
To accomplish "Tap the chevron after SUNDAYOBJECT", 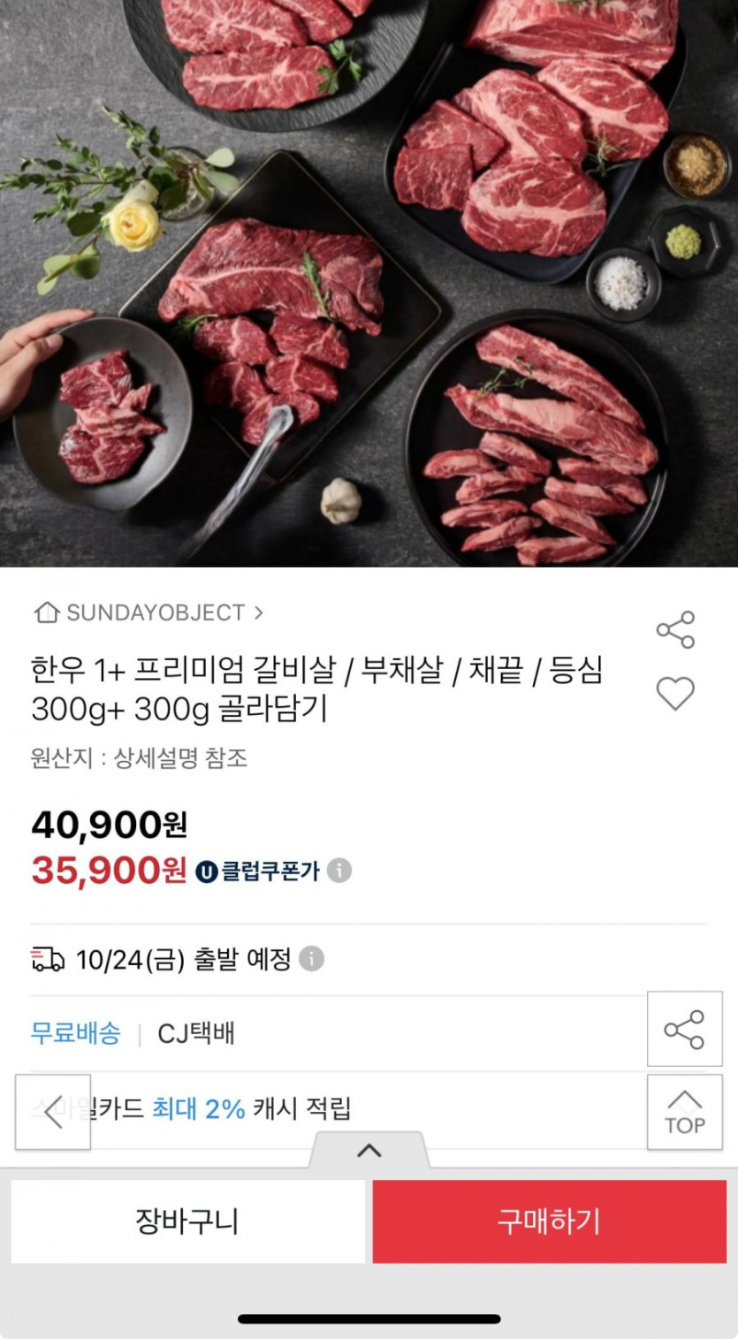I will click(x=258, y=612).
